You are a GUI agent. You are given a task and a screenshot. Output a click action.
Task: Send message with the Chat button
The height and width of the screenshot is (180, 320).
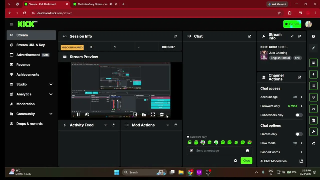click(246, 160)
